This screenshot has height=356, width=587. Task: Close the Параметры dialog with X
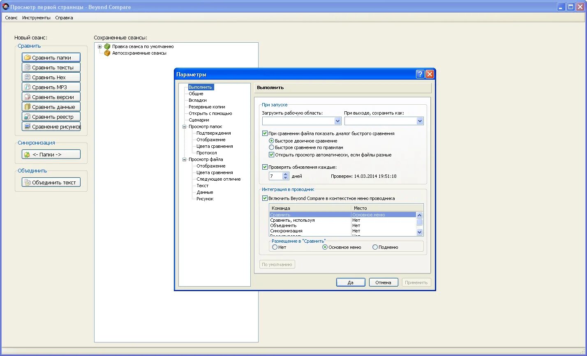click(x=430, y=74)
